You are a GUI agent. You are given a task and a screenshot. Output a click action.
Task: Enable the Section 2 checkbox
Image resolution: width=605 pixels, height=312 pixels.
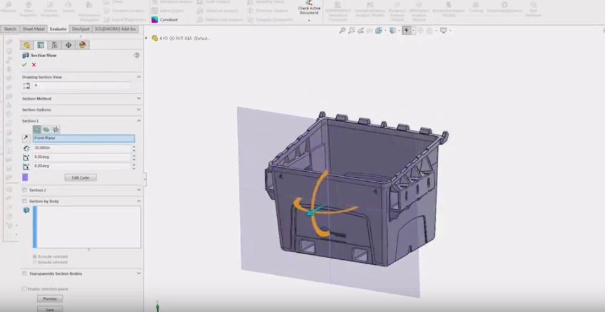[x=25, y=190]
